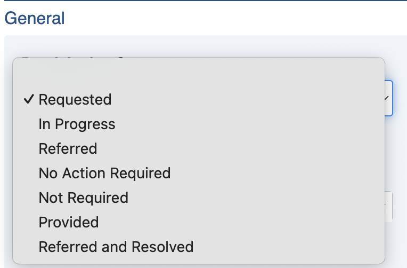Select the option just above "Referred and Resolved"
This screenshot has width=407, height=268.
(x=69, y=222)
